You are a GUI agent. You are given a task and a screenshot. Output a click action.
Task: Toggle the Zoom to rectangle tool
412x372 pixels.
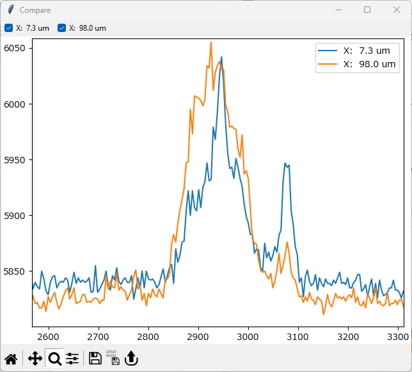55,359
